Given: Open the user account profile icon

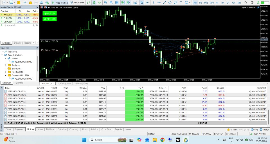Looking at the screenshot, I should [x=252, y=3].
